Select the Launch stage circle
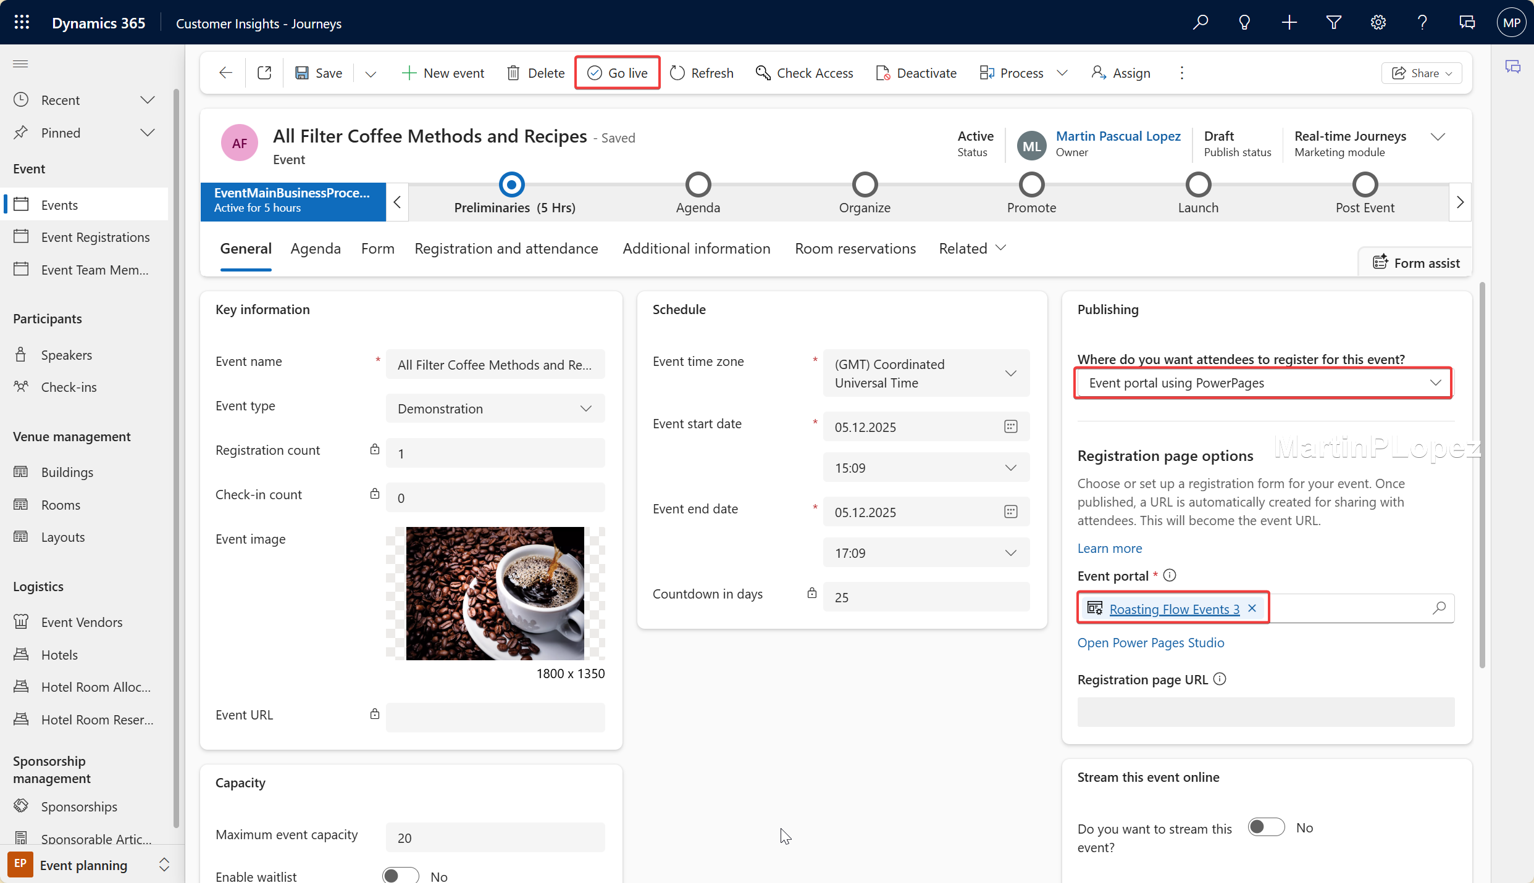Screen dimensions: 1534x883 (1198, 184)
